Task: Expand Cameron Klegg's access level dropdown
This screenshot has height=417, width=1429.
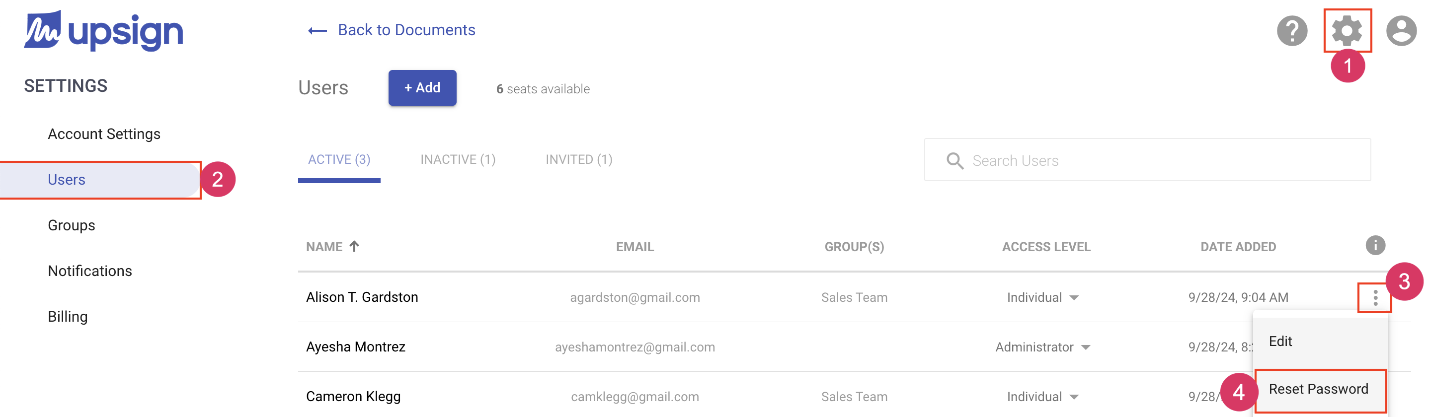Action: tap(1074, 397)
